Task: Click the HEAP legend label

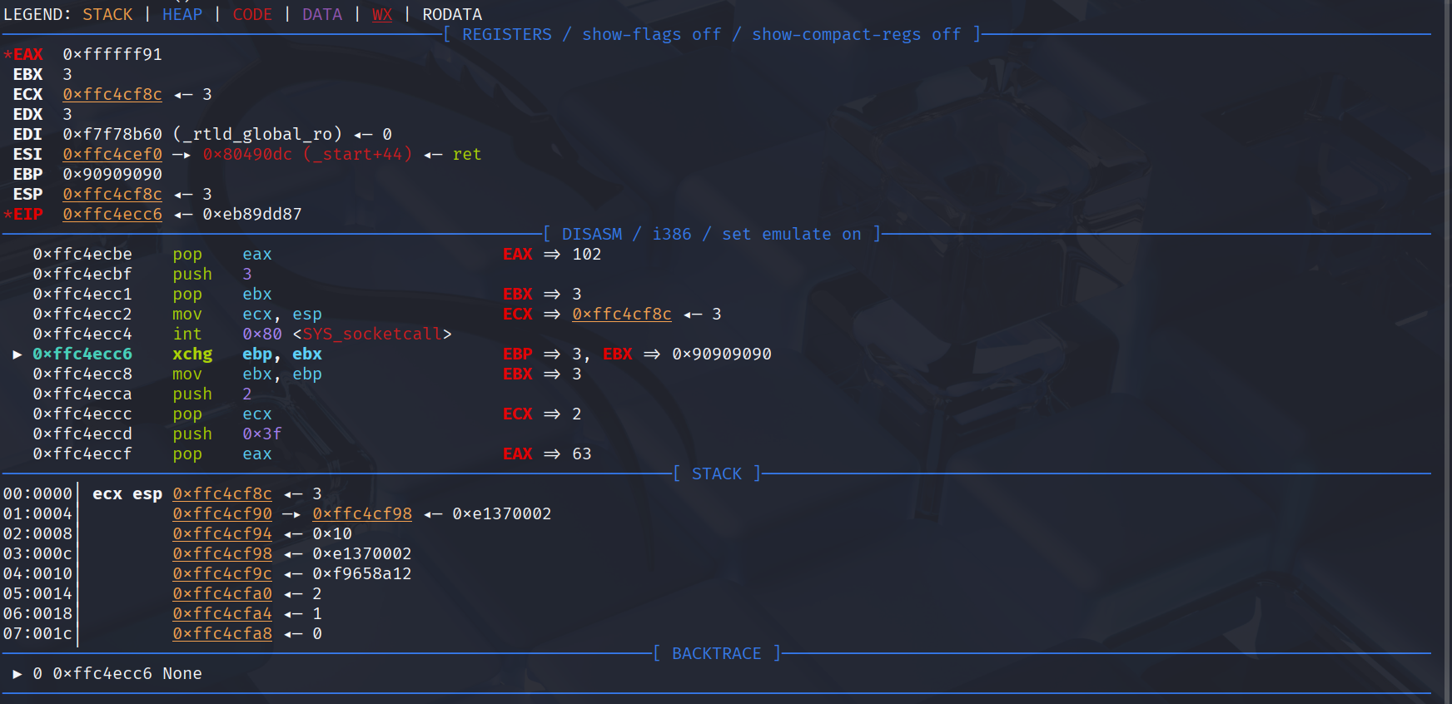Action: point(182,15)
